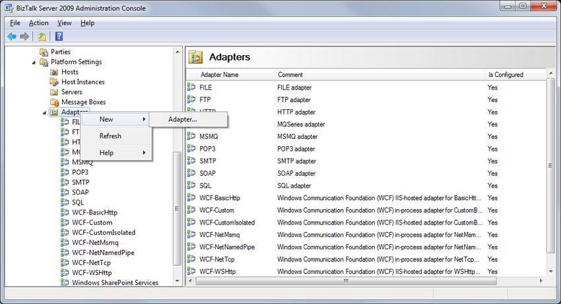The height and width of the screenshot is (304, 561).
Task: Click the WCF-BasicHttp icon in tree
Action: point(65,212)
